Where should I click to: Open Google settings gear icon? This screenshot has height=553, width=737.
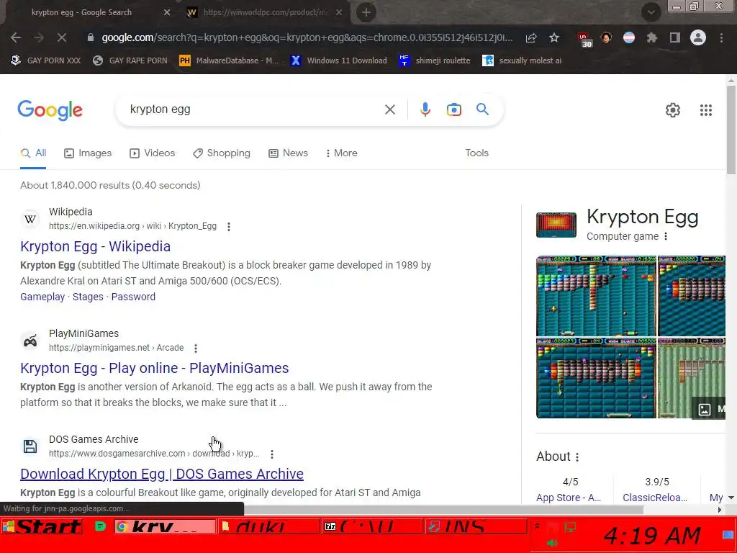(673, 110)
